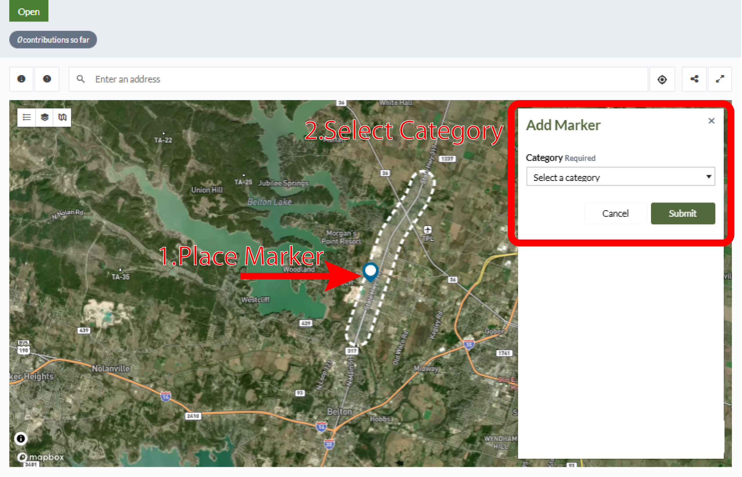Click the exclamation info icon button
Viewport: 742px width, 477px height.
point(21,79)
